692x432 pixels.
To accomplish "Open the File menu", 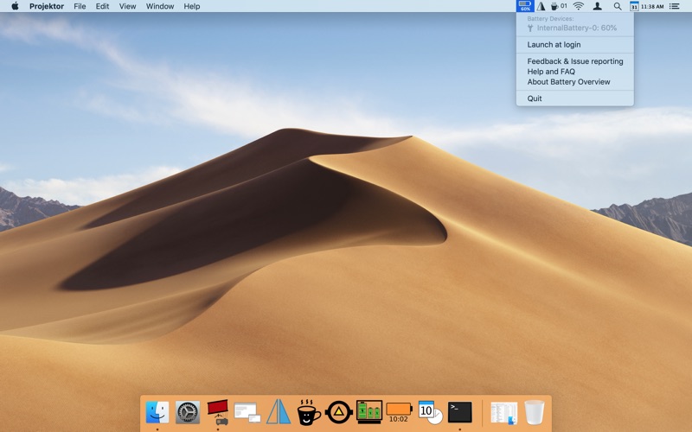I will click(80, 6).
